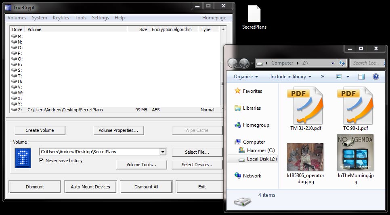Click the Explorer search box
Screen dimensions: 390x215
[367, 63]
